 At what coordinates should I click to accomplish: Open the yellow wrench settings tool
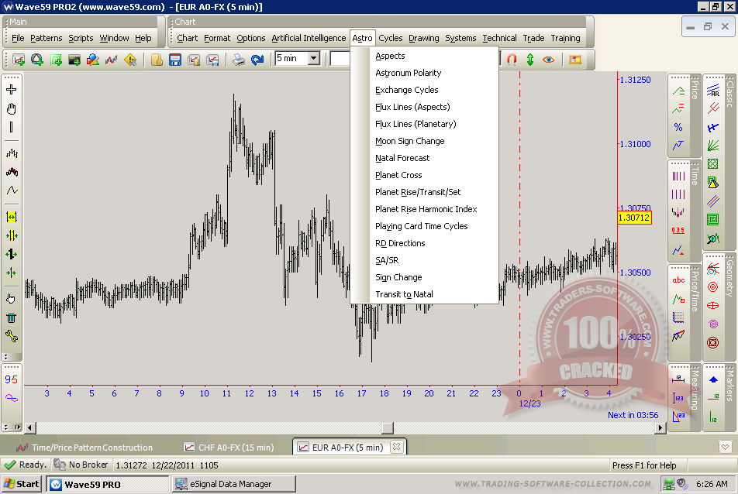click(12, 336)
